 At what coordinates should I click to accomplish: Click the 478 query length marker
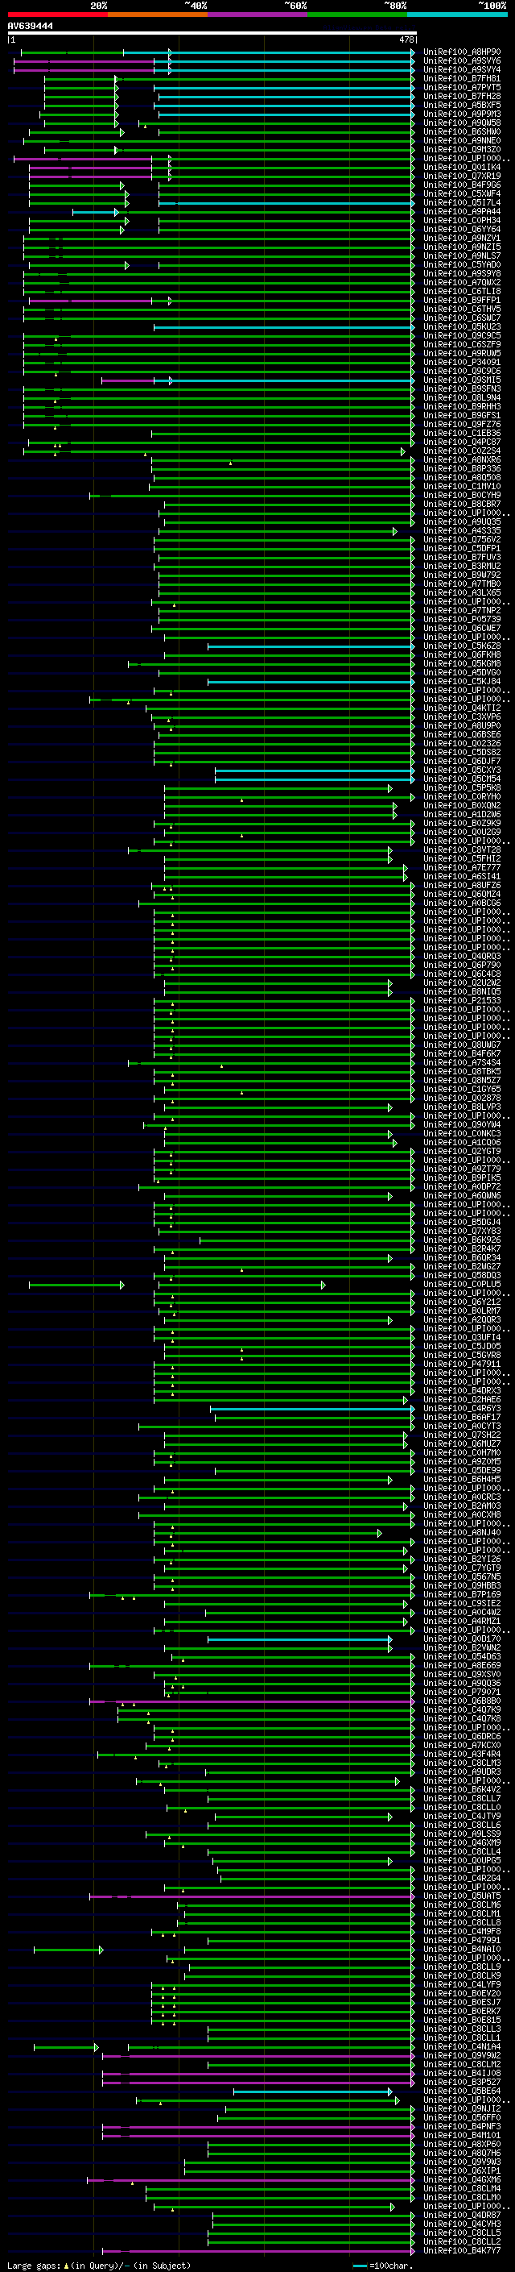(x=406, y=39)
